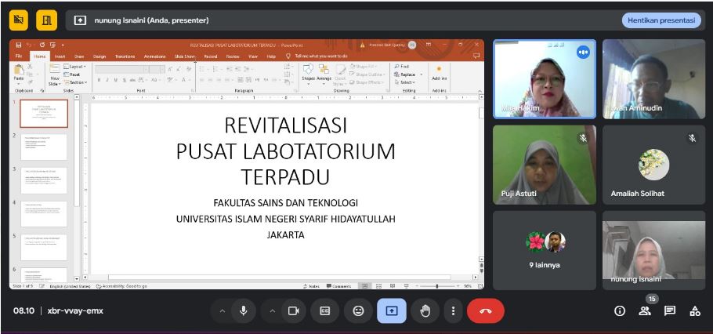This screenshot has width=713, height=334.
Task: Leave the call with red hang-up button
Action: [x=485, y=310]
